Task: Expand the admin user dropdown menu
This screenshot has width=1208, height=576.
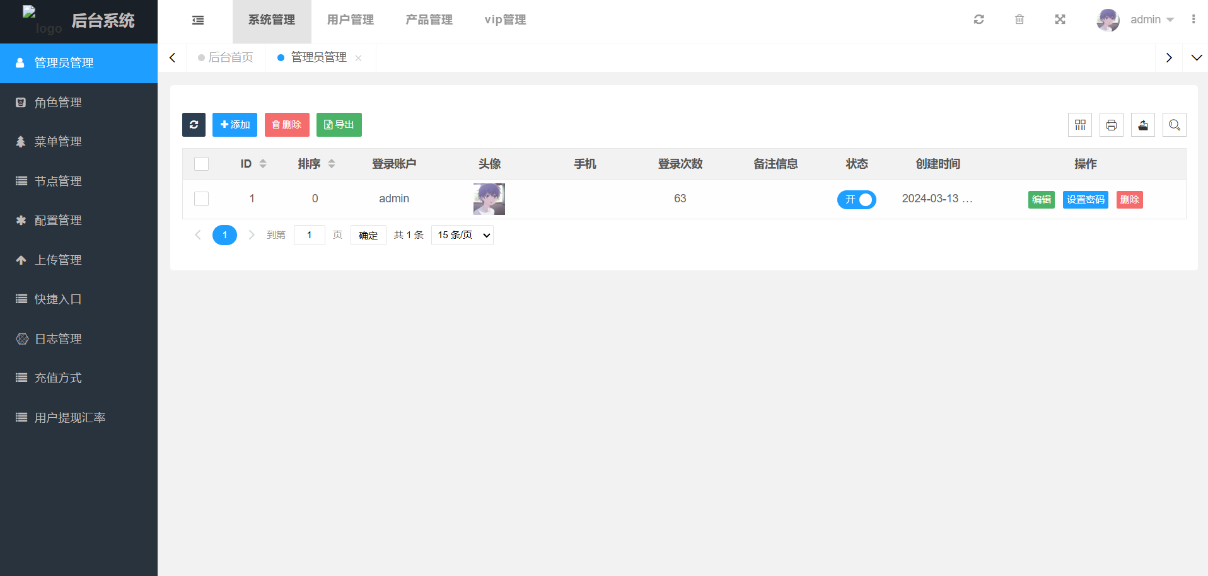Action: click(x=1151, y=20)
